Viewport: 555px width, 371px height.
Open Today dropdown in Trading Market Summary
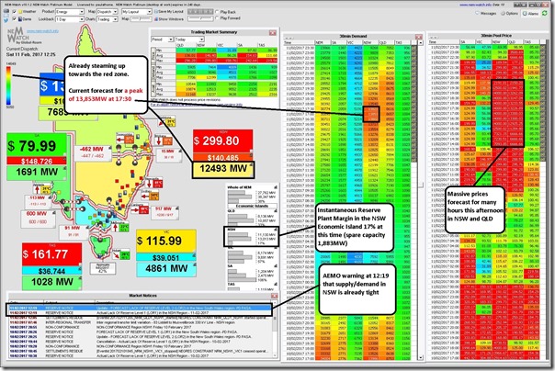click(x=189, y=39)
